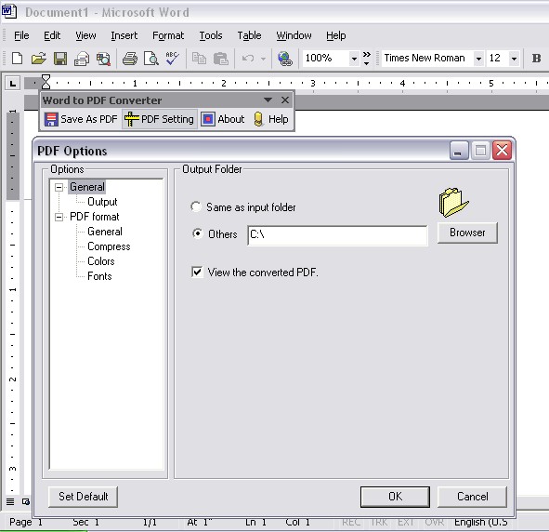Click the Undo arrow icon

tap(248, 59)
